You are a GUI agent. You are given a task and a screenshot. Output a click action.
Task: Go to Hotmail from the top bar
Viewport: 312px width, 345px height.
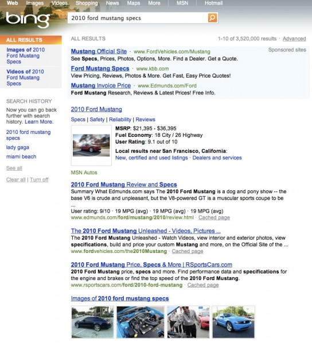coord(213,3)
